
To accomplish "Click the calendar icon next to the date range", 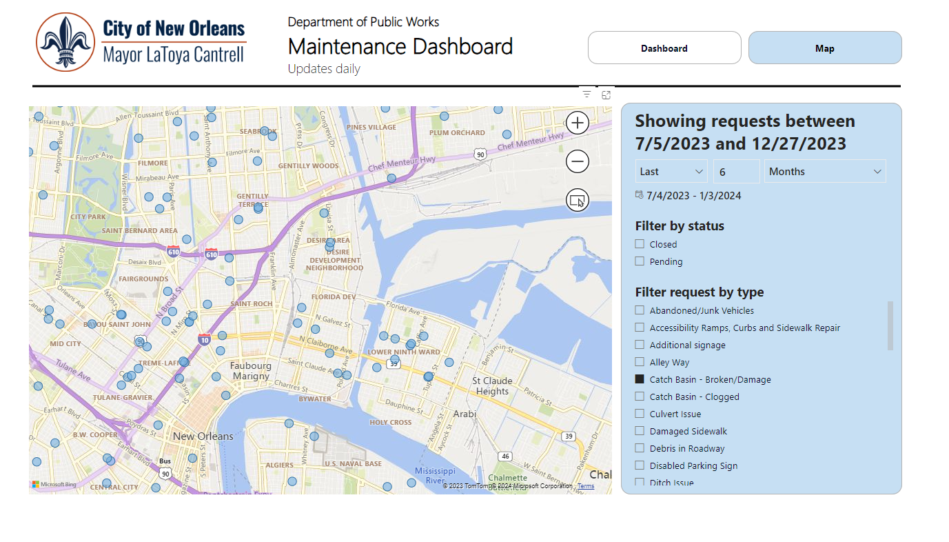I will pyautogui.click(x=639, y=195).
